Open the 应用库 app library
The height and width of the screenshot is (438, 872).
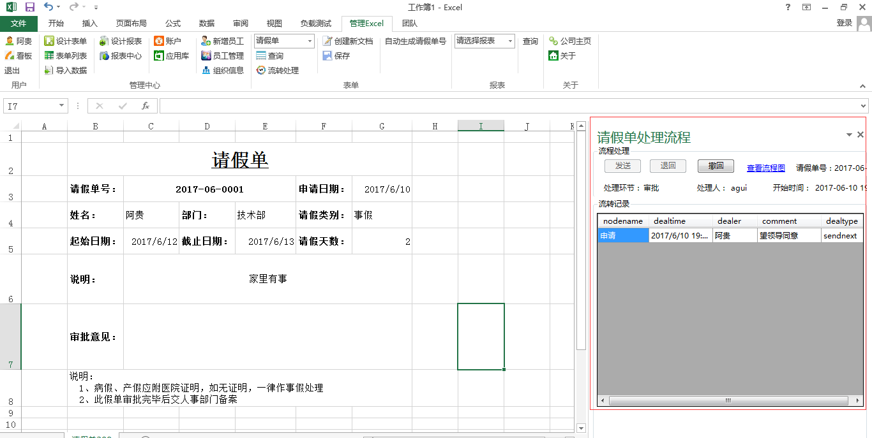(x=172, y=55)
